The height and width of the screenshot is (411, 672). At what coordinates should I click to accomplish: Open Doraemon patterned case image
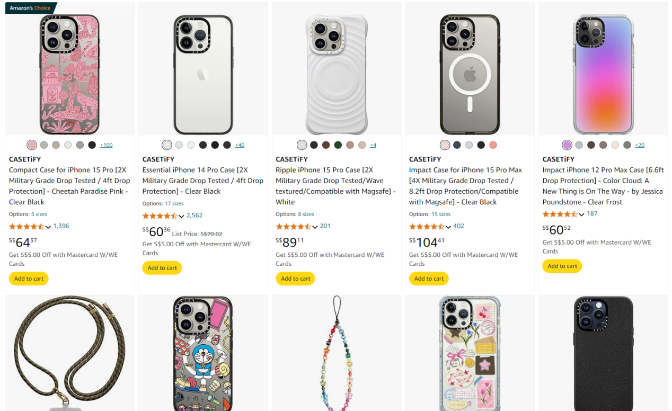coord(203,352)
